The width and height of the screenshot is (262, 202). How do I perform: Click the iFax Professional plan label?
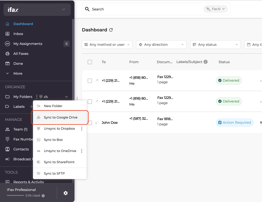click(21, 190)
